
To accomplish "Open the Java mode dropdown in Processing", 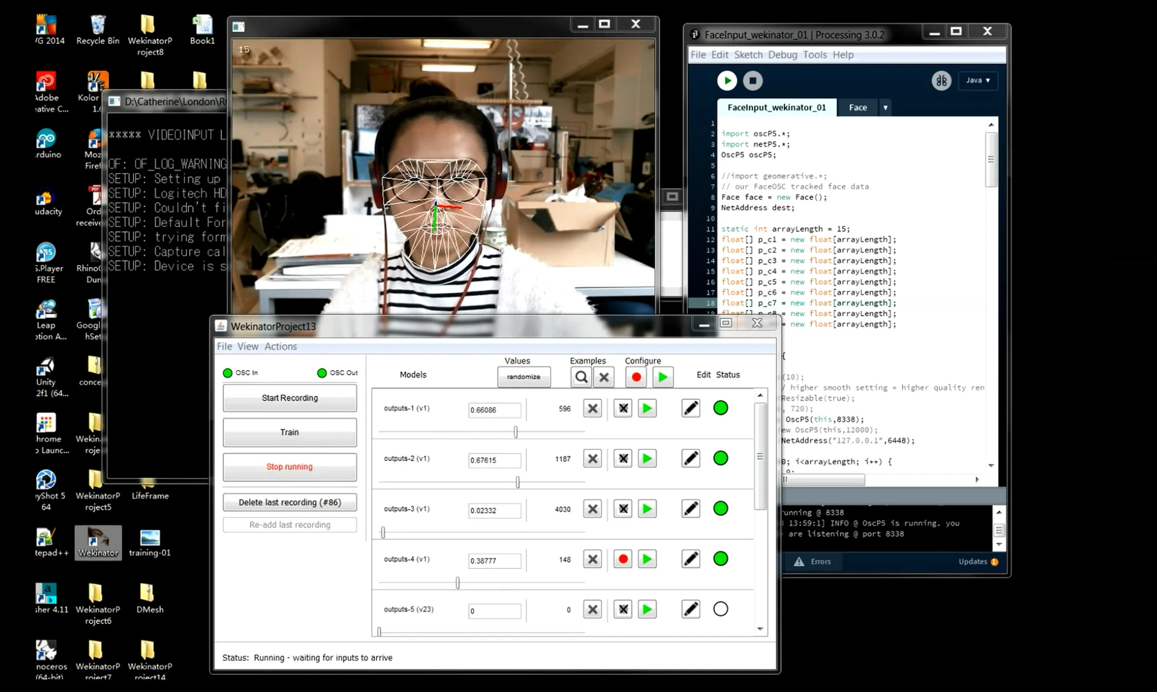I will [978, 80].
